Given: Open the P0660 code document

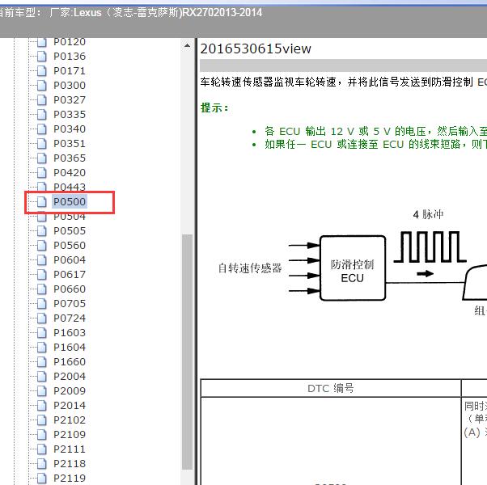Looking at the screenshot, I should pyautogui.click(x=70, y=289).
